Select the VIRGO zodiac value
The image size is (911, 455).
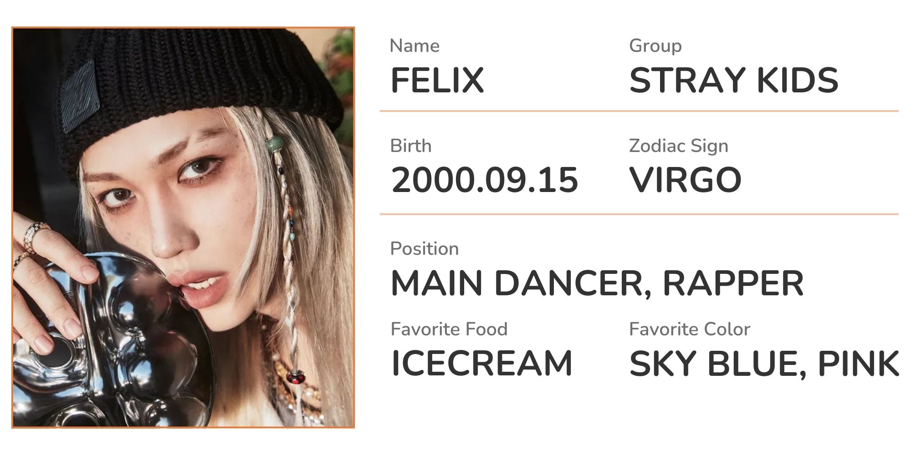click(x=686, y=180)
